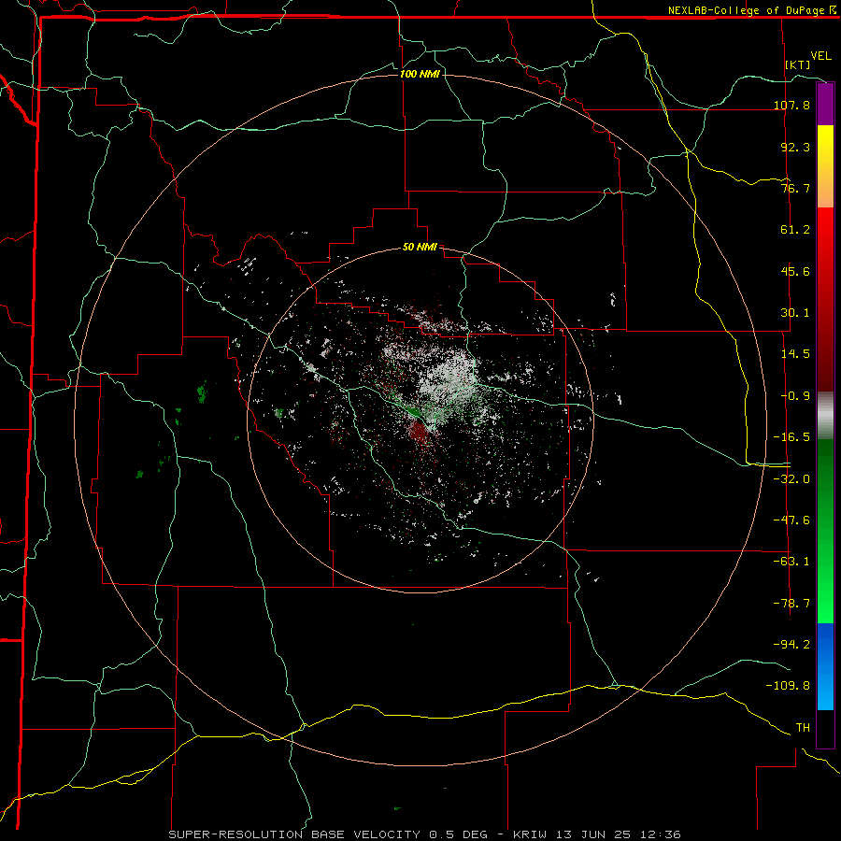Click the -94.2 velocity scale value

(791, 645)
